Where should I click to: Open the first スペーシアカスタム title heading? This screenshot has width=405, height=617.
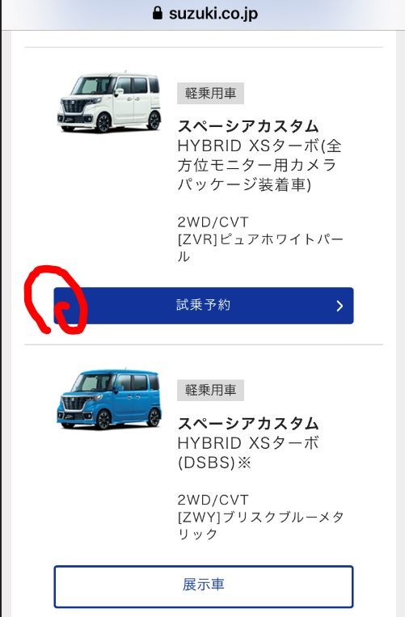tap(247, 126)
